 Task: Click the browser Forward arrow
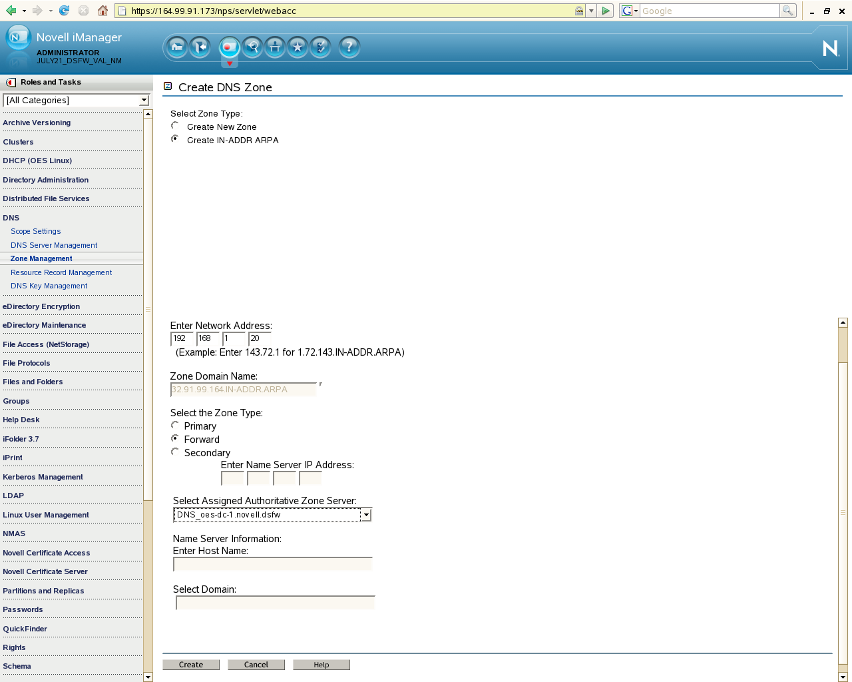pyautogui.click(x=37, y=11)
